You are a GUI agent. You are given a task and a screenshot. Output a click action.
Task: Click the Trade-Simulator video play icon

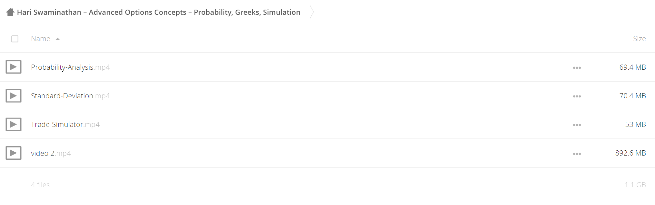[x=14, y=124]
